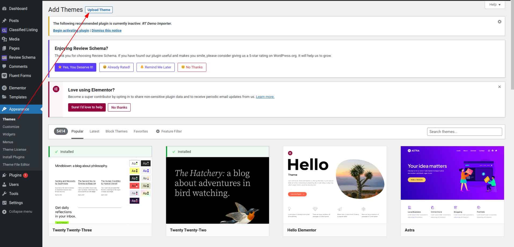Screen dimensions: 514x247
Task: Open the Hello Elementor theme preview
Action: [335, 185]
